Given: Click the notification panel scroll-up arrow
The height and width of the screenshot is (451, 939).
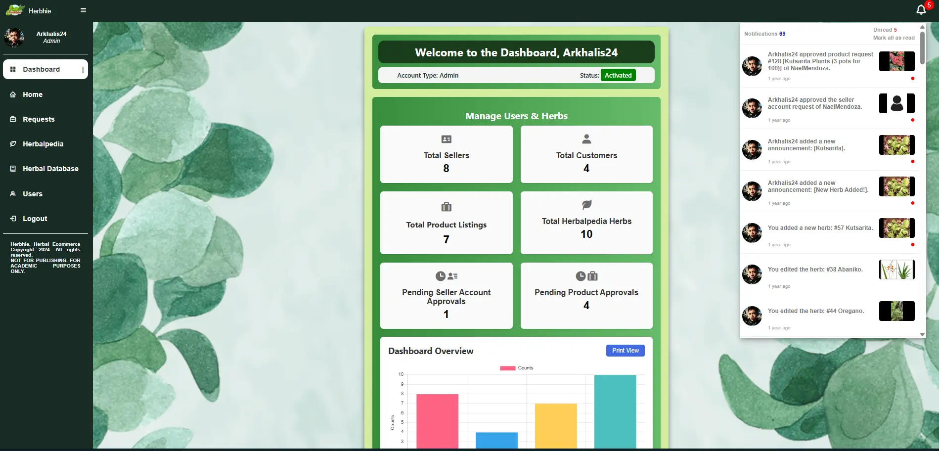Looking at the screenshot, I should point(922,27).
